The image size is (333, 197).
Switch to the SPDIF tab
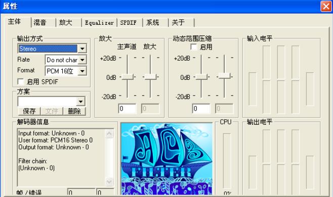(128, 22)
